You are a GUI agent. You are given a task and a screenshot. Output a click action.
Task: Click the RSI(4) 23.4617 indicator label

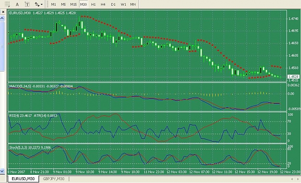(21, 115)
